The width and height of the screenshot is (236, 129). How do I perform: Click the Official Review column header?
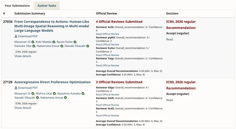click(107, 13)
